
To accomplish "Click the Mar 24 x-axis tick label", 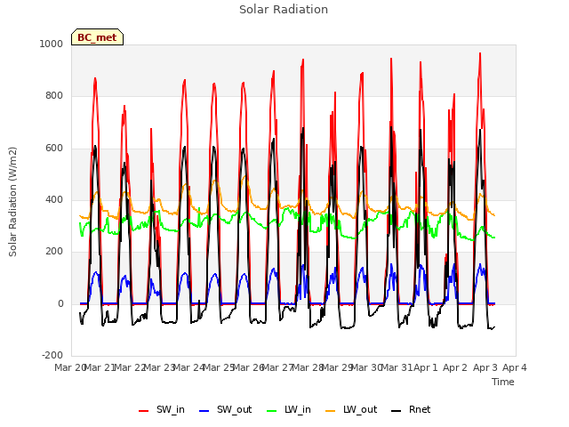I will [188, 367].
